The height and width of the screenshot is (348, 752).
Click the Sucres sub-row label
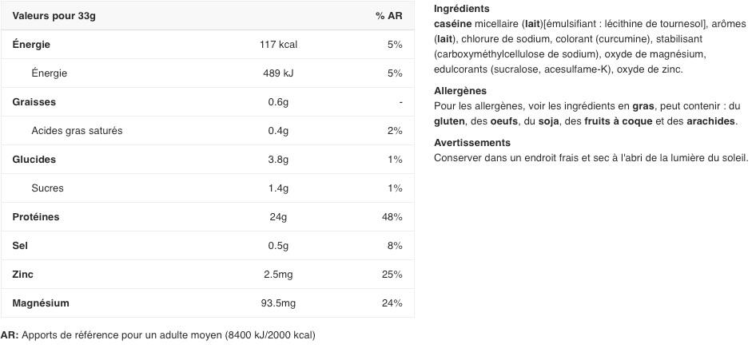(x=47, y=188)
